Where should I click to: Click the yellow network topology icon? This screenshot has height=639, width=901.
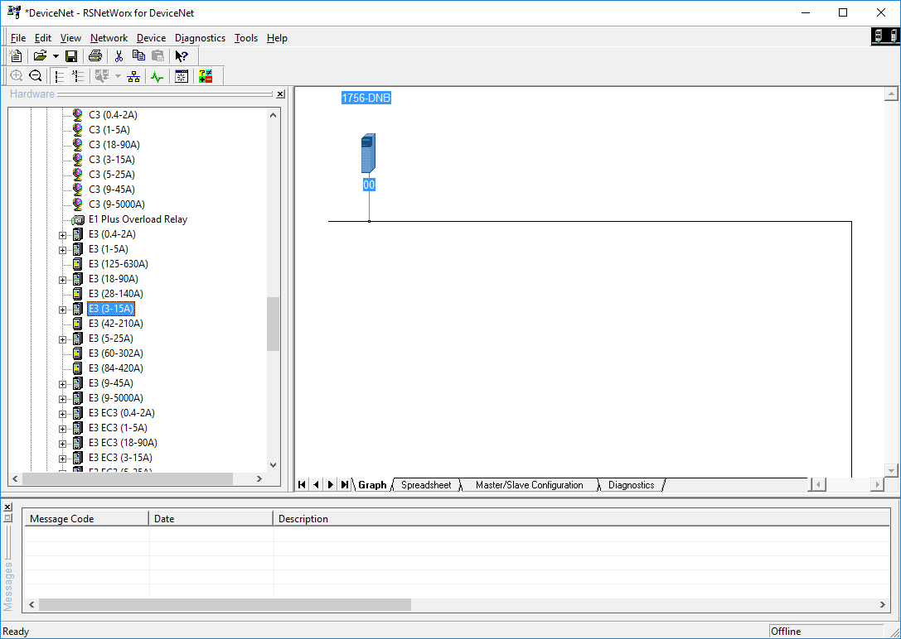[x=134, y=75]
